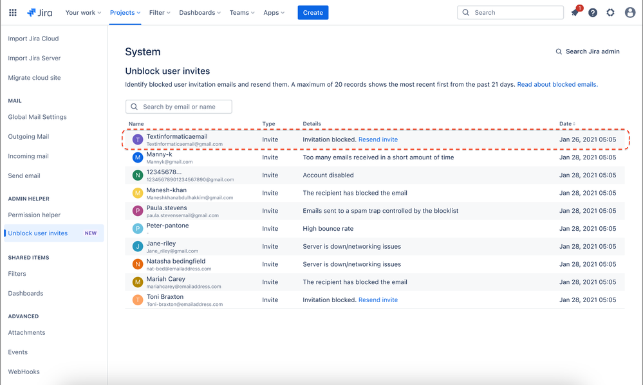Image resolution: width=643 pixels, height=385 pixels.
Task: Select Unblock user invites in sidebar
Action: coord(53,233)
